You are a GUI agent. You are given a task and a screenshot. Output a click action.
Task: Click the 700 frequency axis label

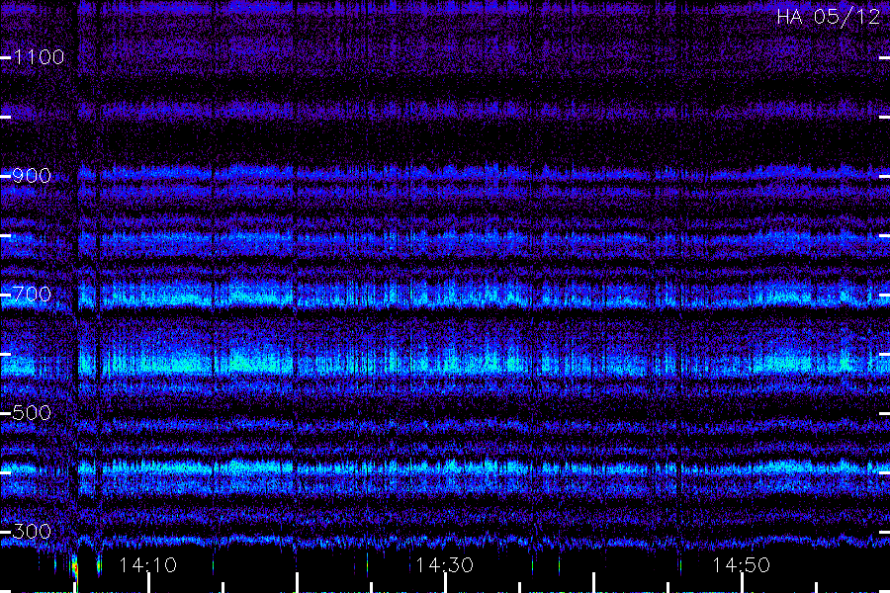click(x=32, y=295)
